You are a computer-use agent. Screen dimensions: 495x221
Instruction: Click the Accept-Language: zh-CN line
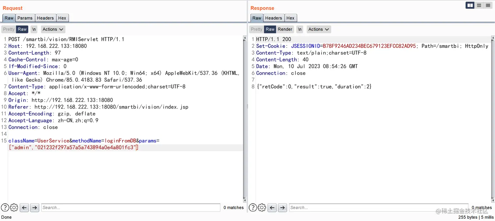53,120
